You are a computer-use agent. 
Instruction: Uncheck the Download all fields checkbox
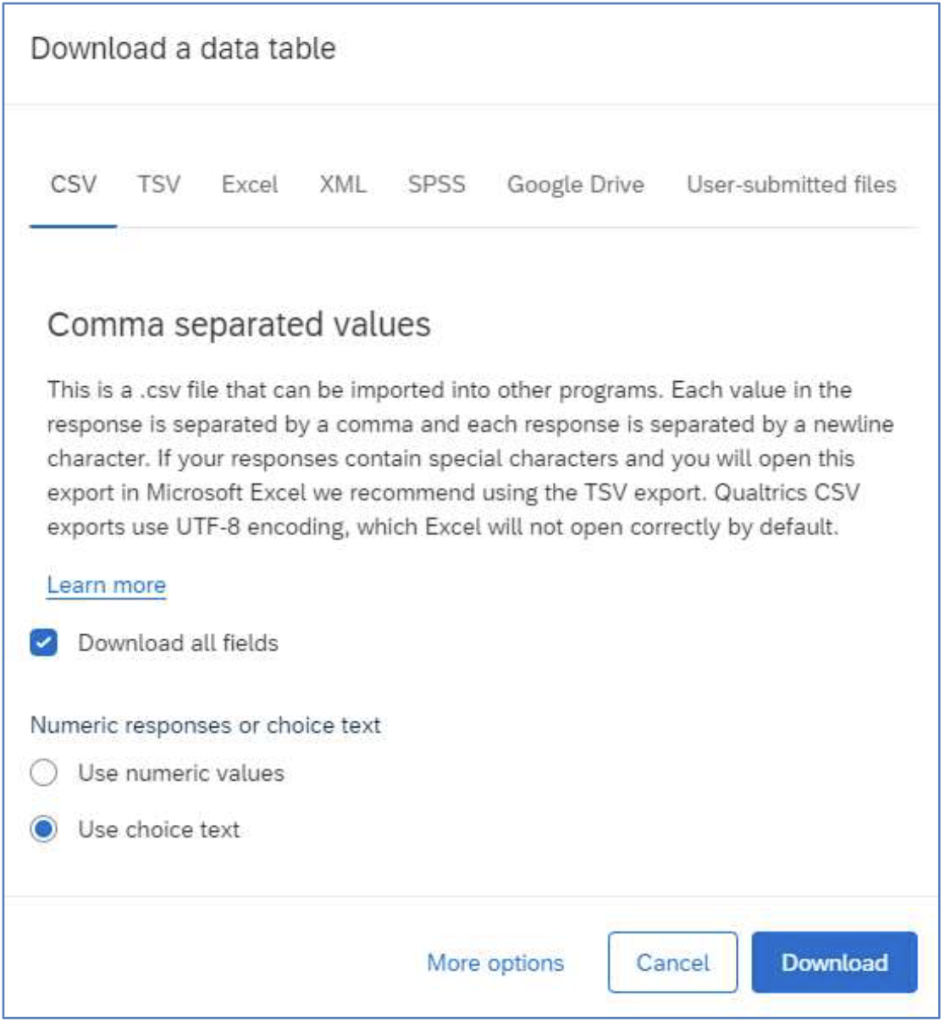(x=43, y=644)
